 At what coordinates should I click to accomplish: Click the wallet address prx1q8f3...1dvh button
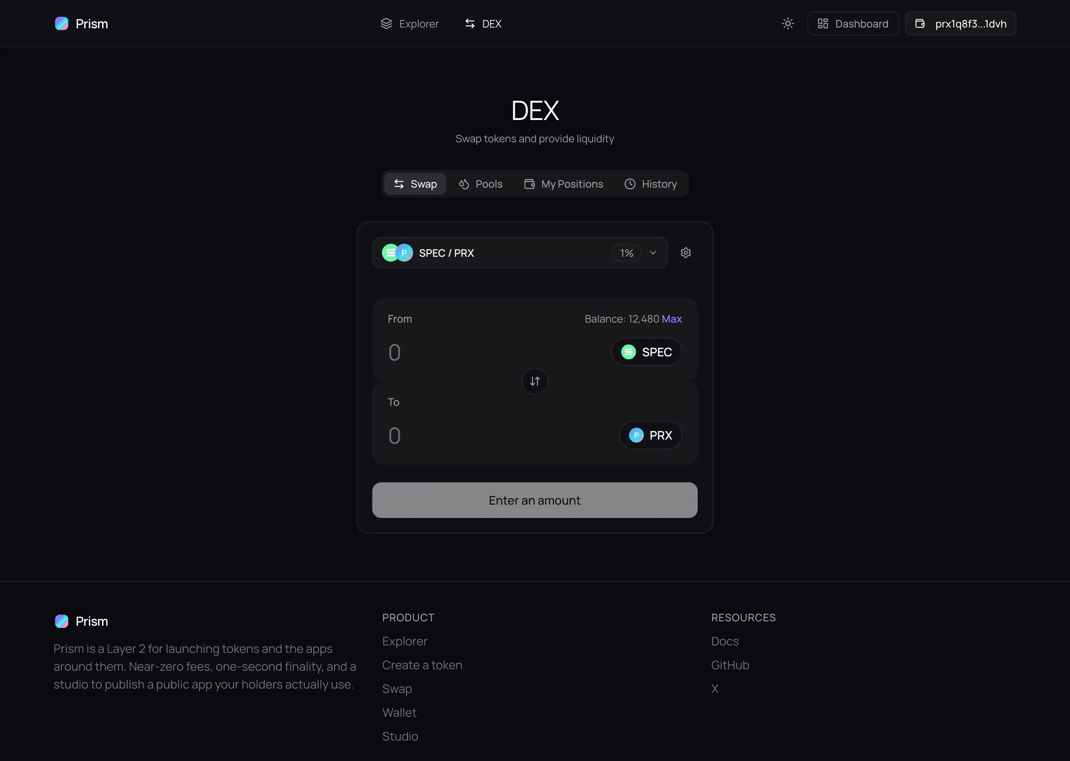click(960, 23)
